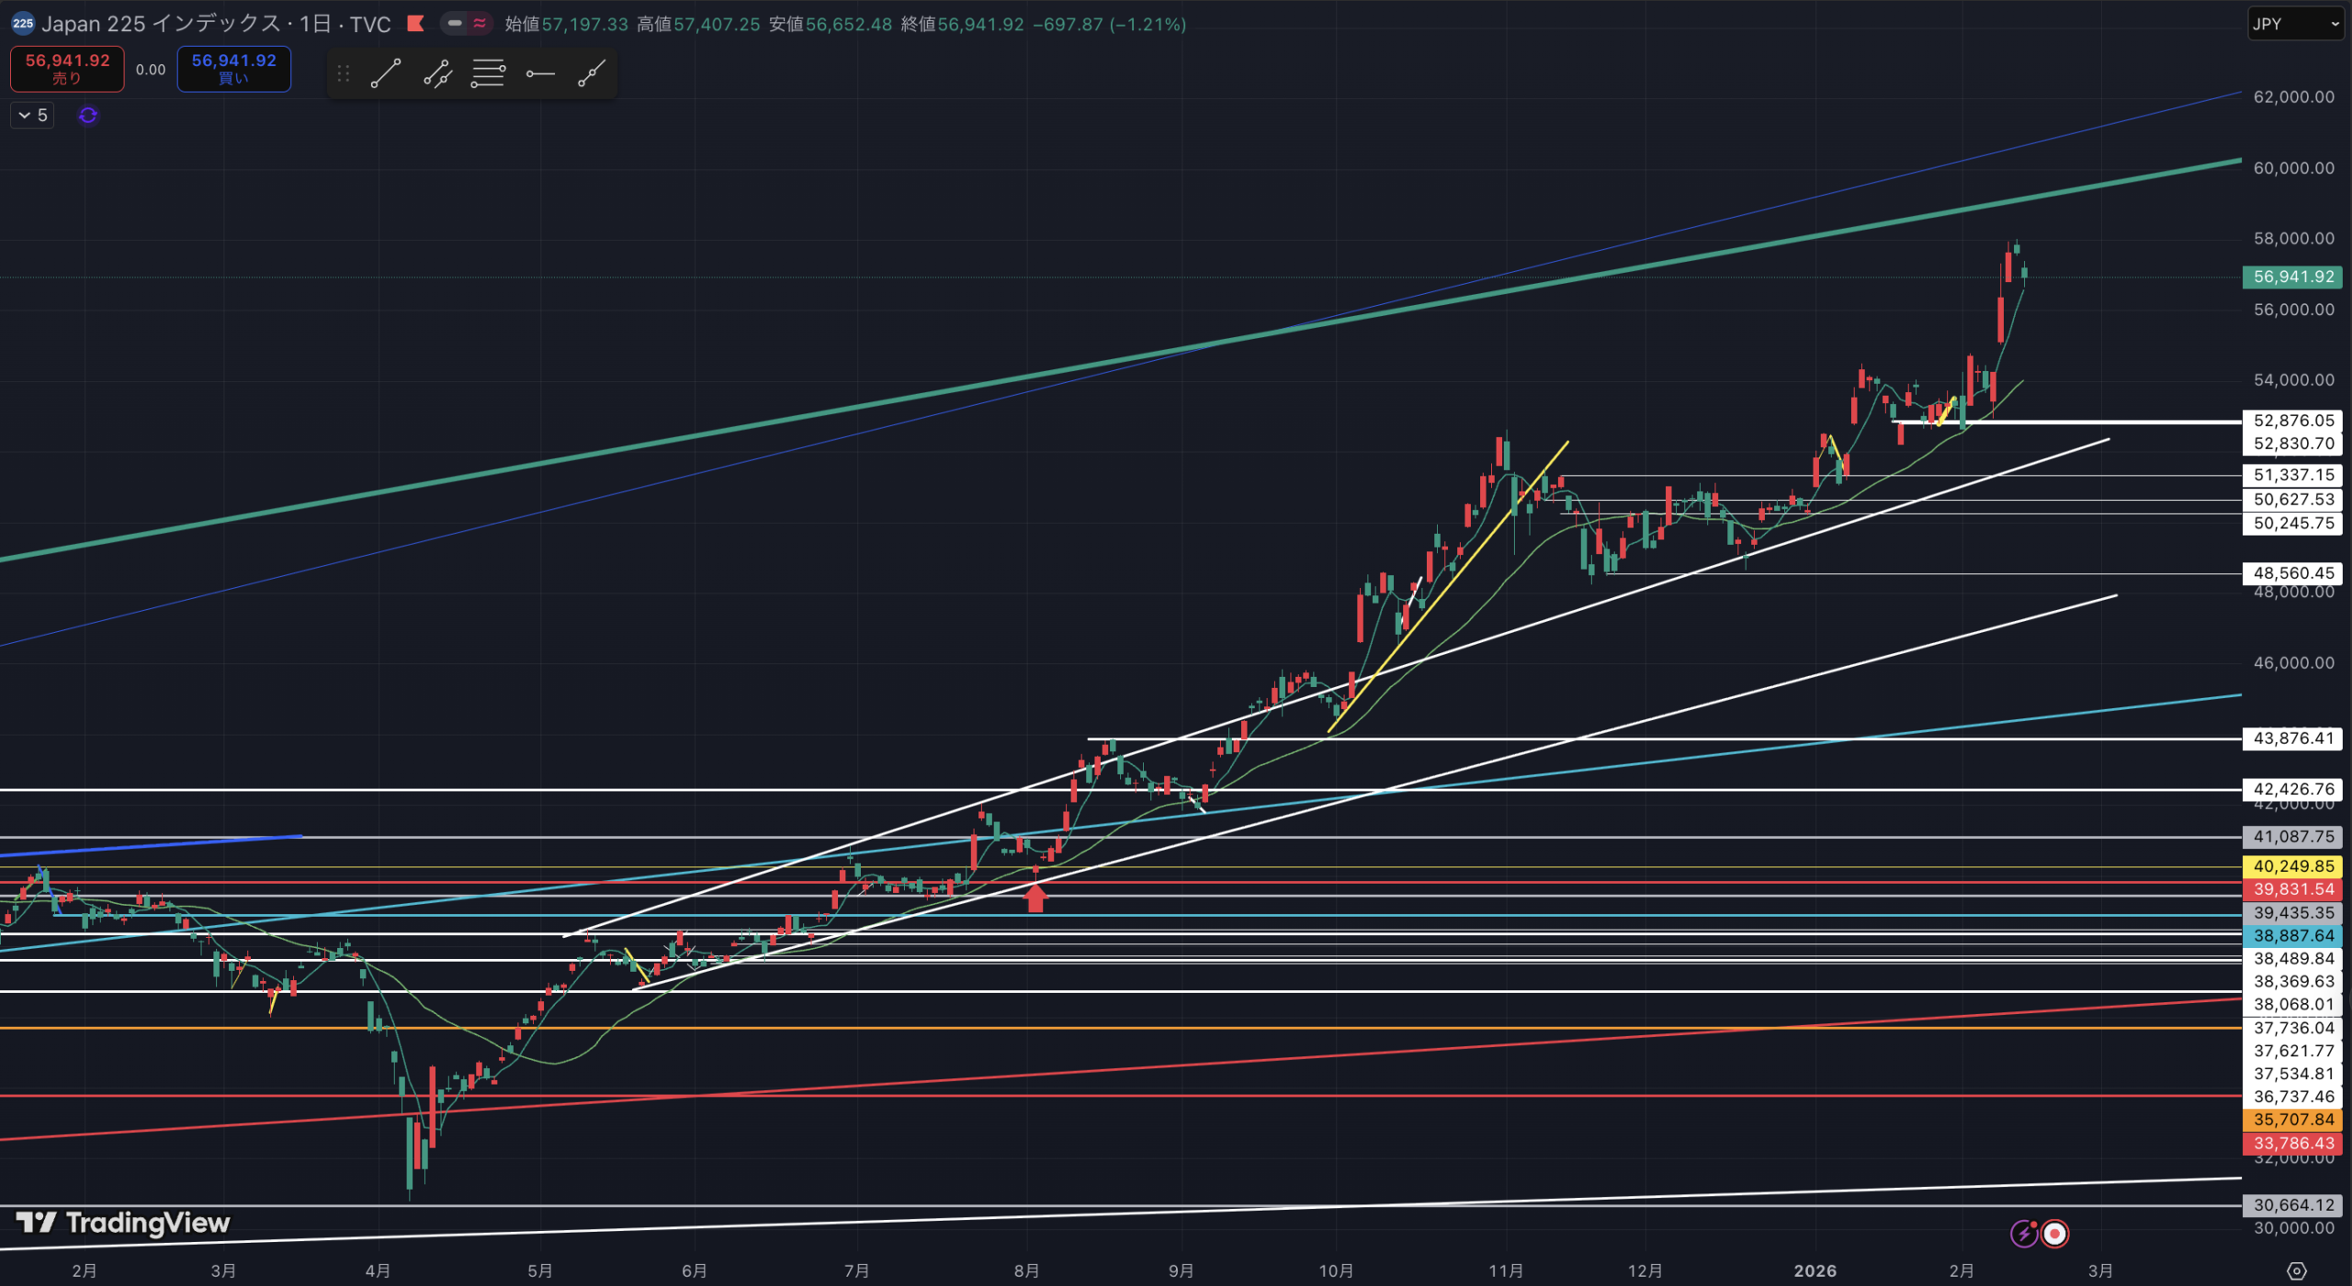Click the red flag next to TVC
This screenshot has width=2352, height=1286.
(415, 24)
